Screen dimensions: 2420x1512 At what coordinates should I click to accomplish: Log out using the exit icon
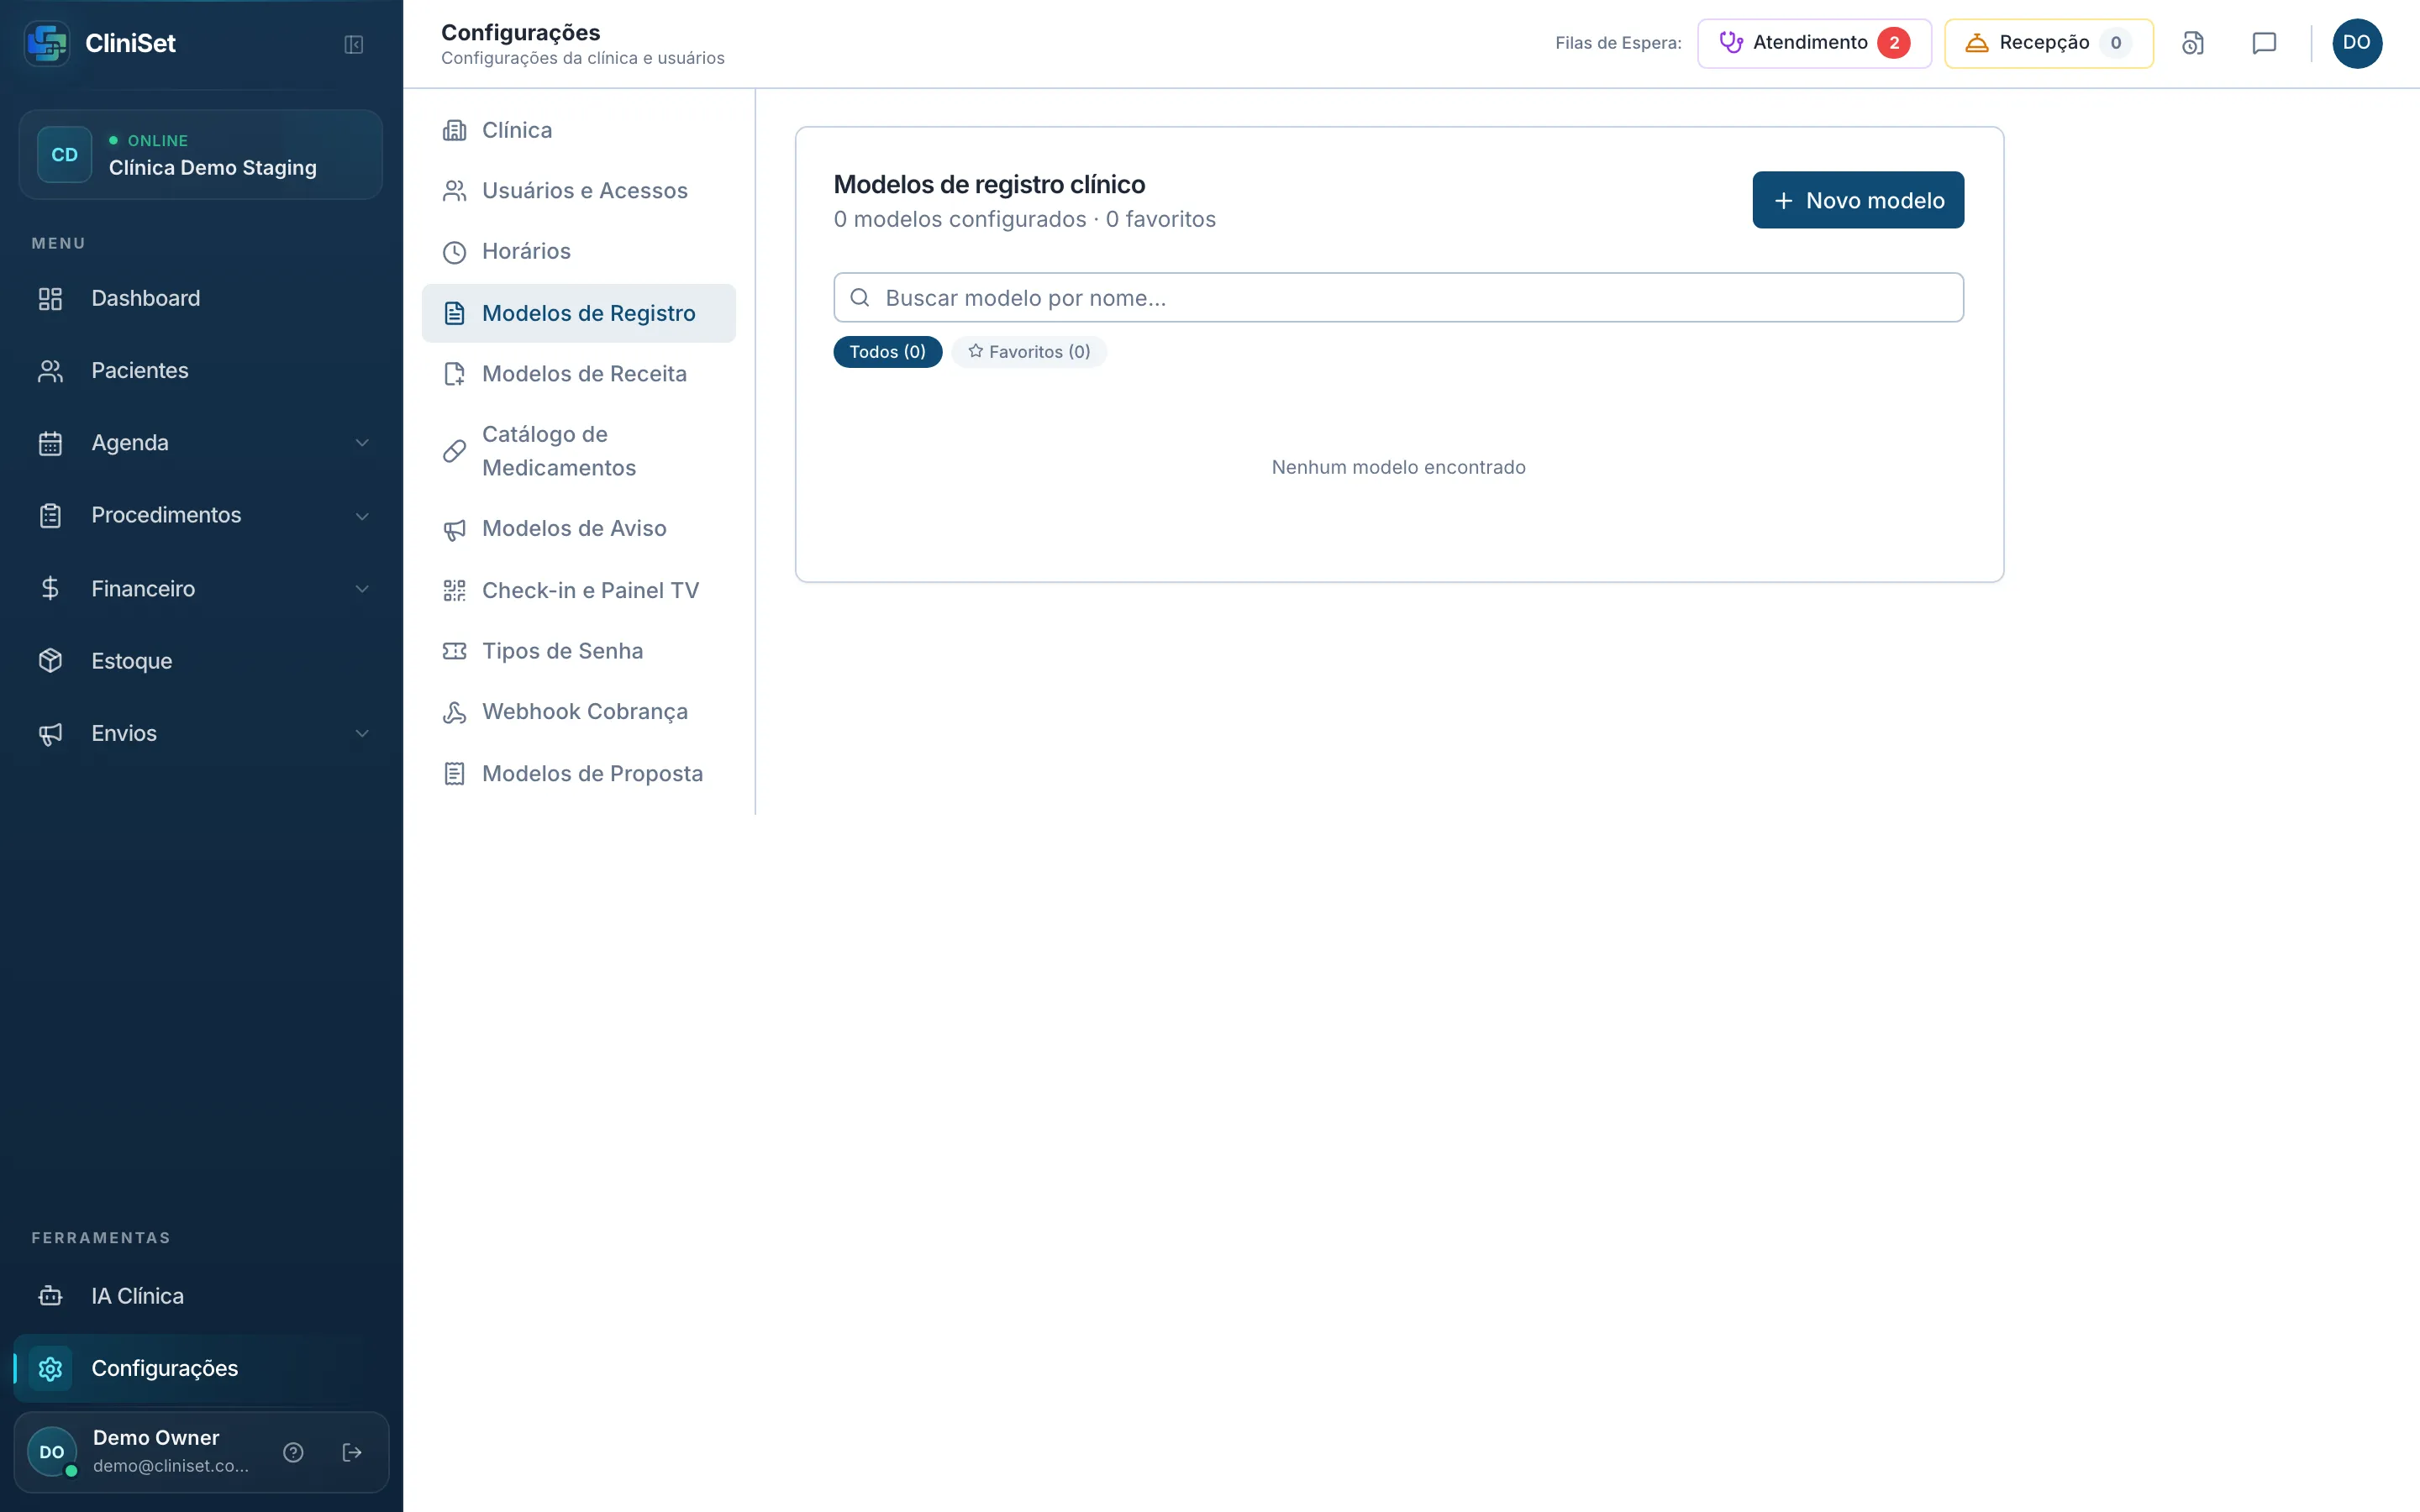coord(352,1452)
